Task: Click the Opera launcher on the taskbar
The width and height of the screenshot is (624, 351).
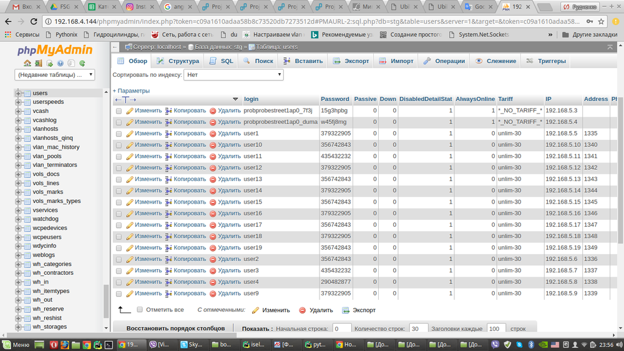Action: coord(53,345)
